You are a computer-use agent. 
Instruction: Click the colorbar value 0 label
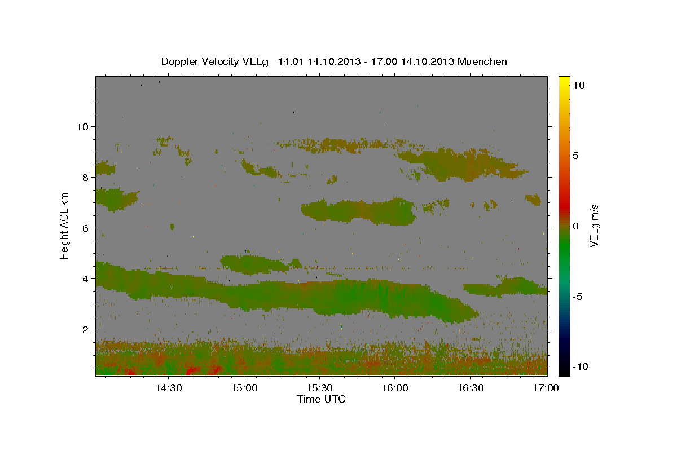[x=575, y=226]
